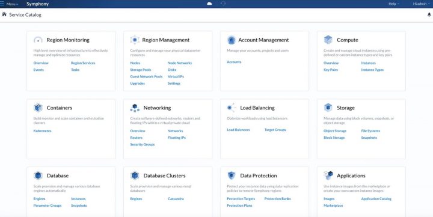Open the Virtual IPs link
Screen dimensions: 433x217
coord(176,76)
